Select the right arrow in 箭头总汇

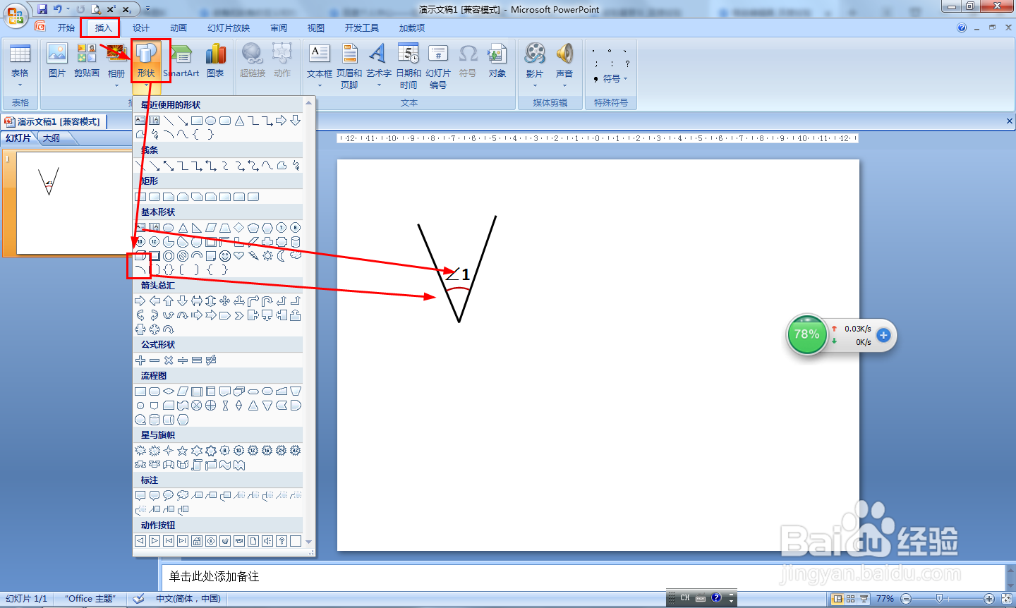(x=140, y=300)
